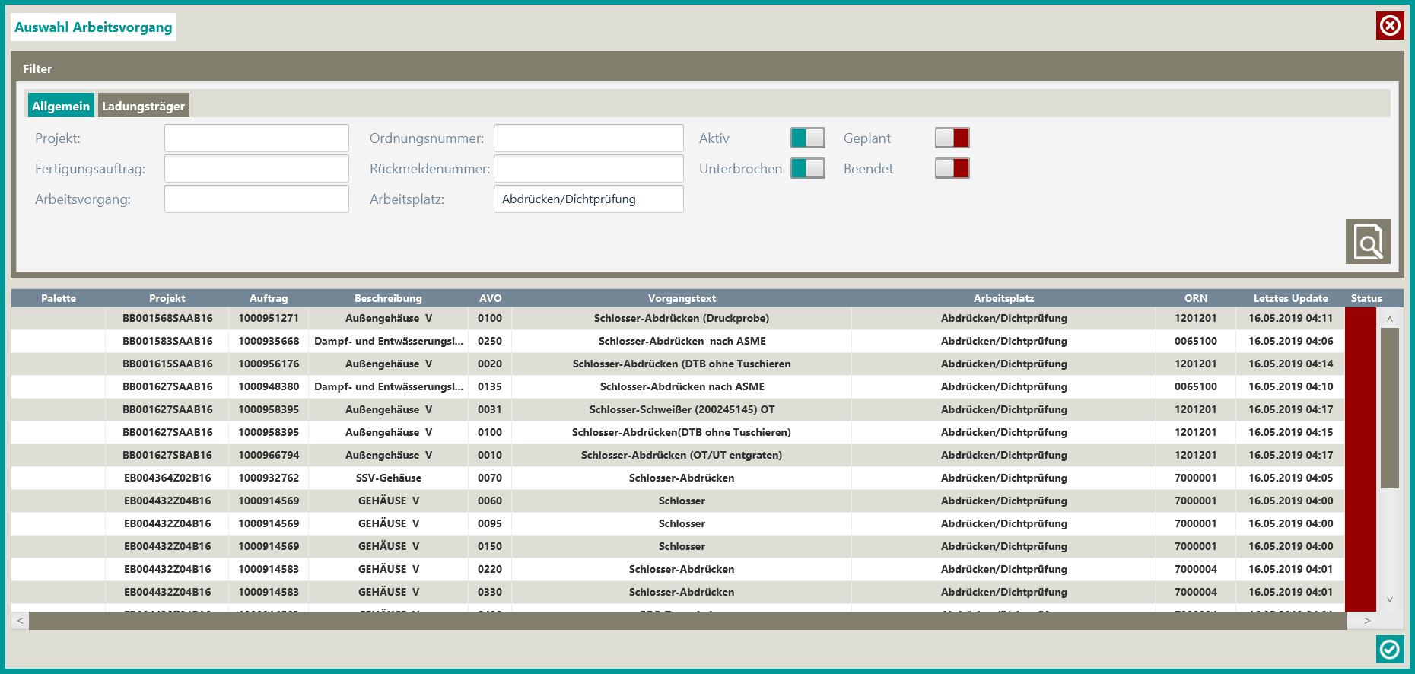The image size is (1415, 674).
Task: Click the search document icon
Action: point(1367,242)
